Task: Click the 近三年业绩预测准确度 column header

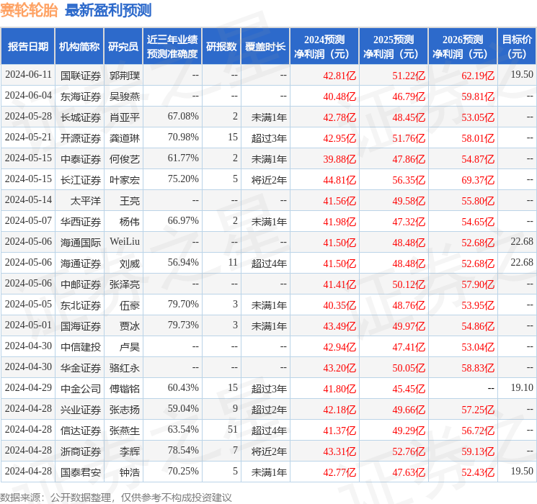Action: (172, 47)
